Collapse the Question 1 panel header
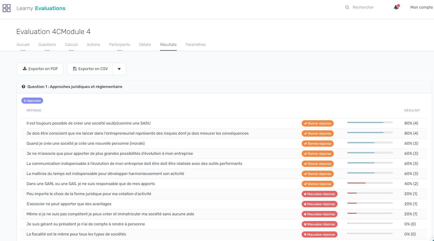Image resolution: width=434 pixels, height=241 pixels. pyautogui.click(x=224, y=87)
